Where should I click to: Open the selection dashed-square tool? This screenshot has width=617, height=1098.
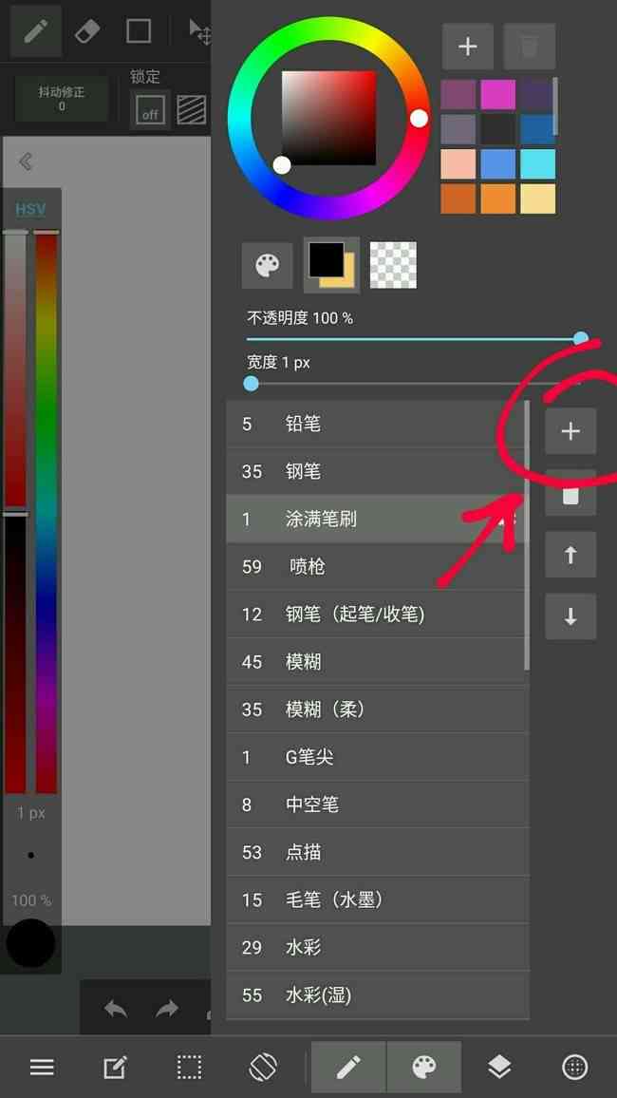pyautogui.click(x=189, y=1068)
